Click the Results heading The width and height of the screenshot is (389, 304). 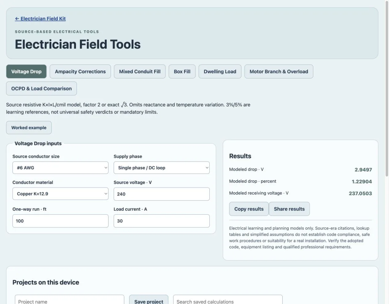(240, 156)
